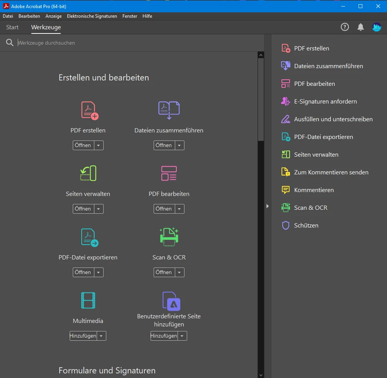
Task: Open Kommentieren speech bubble icon
Action: (x=286, y=190)
